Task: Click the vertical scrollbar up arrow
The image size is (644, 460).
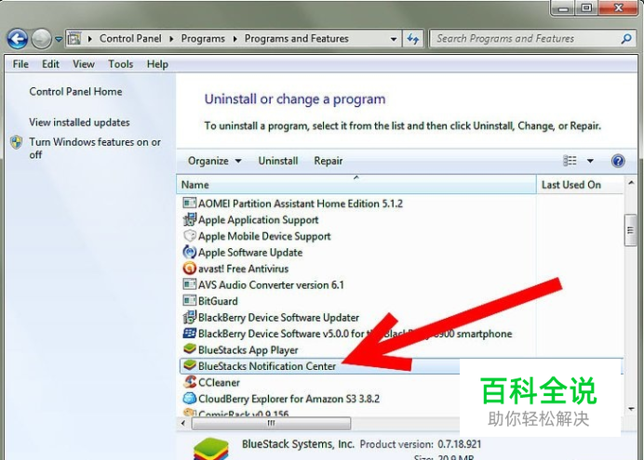Action: (631, 183)
